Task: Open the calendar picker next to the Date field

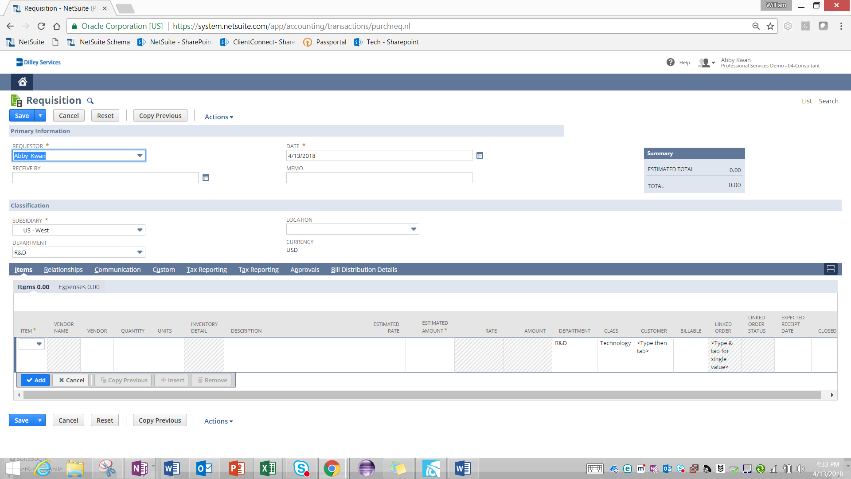Action: (480, 155)
